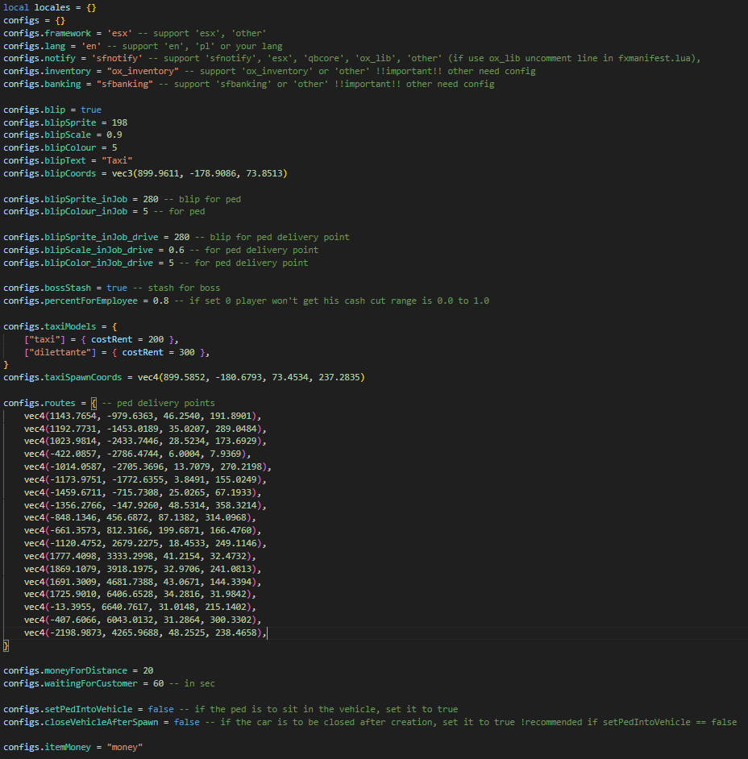
Task: Place cursor at end of last route line
Action: click(268, 632)
